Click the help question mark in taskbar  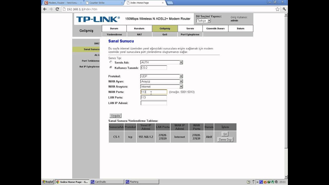(248, 182)
